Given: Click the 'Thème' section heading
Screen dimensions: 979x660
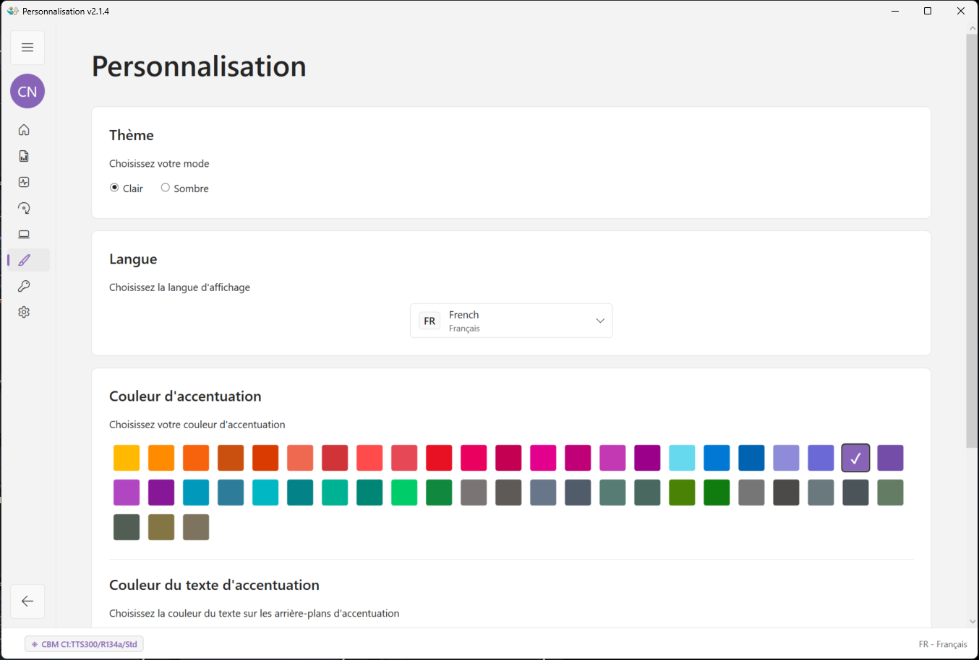Looking at the screenshot, I should (x=132, y=135).
